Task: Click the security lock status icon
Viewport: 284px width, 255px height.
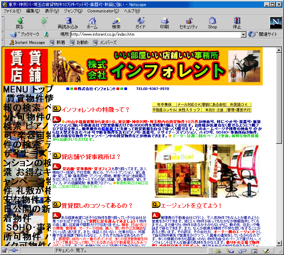Action: 5,250
